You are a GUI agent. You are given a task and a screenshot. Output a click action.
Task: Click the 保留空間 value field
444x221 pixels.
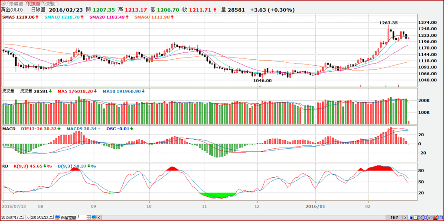click(x=82, y=218)
